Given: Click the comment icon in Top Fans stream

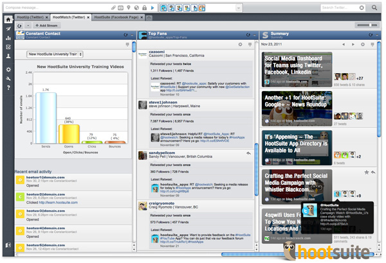Looking at the screenshot, I should click(250, 44).
